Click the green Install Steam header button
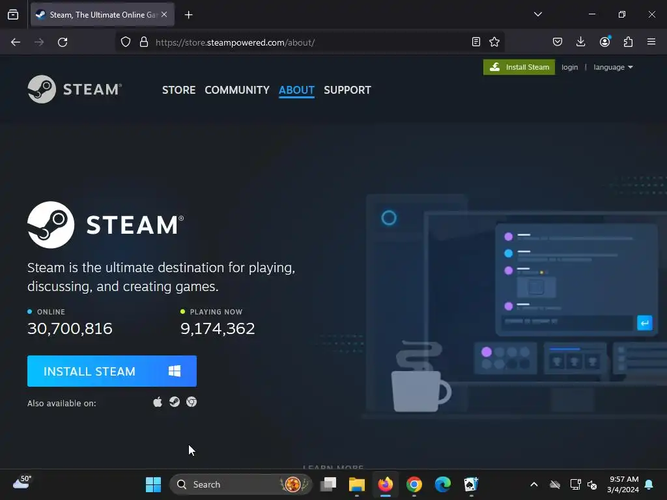Image resolution: width=667 pixels, height=500 pixels. [519, 67]
